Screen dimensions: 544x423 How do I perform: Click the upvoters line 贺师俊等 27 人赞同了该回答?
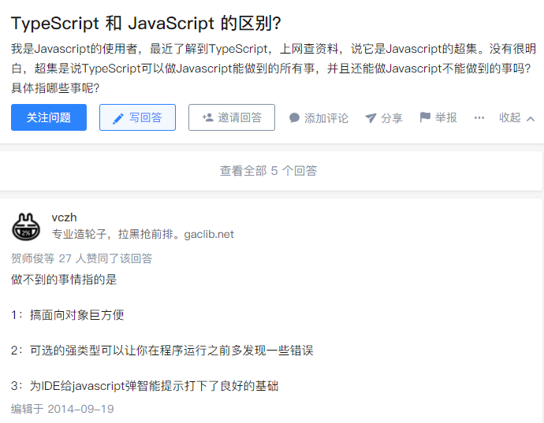tap(82, 258)
